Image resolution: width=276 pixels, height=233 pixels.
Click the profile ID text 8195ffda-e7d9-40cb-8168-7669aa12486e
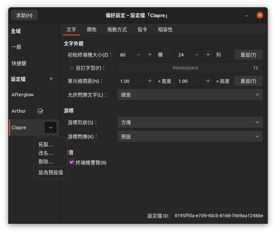(x=219, y=216)
